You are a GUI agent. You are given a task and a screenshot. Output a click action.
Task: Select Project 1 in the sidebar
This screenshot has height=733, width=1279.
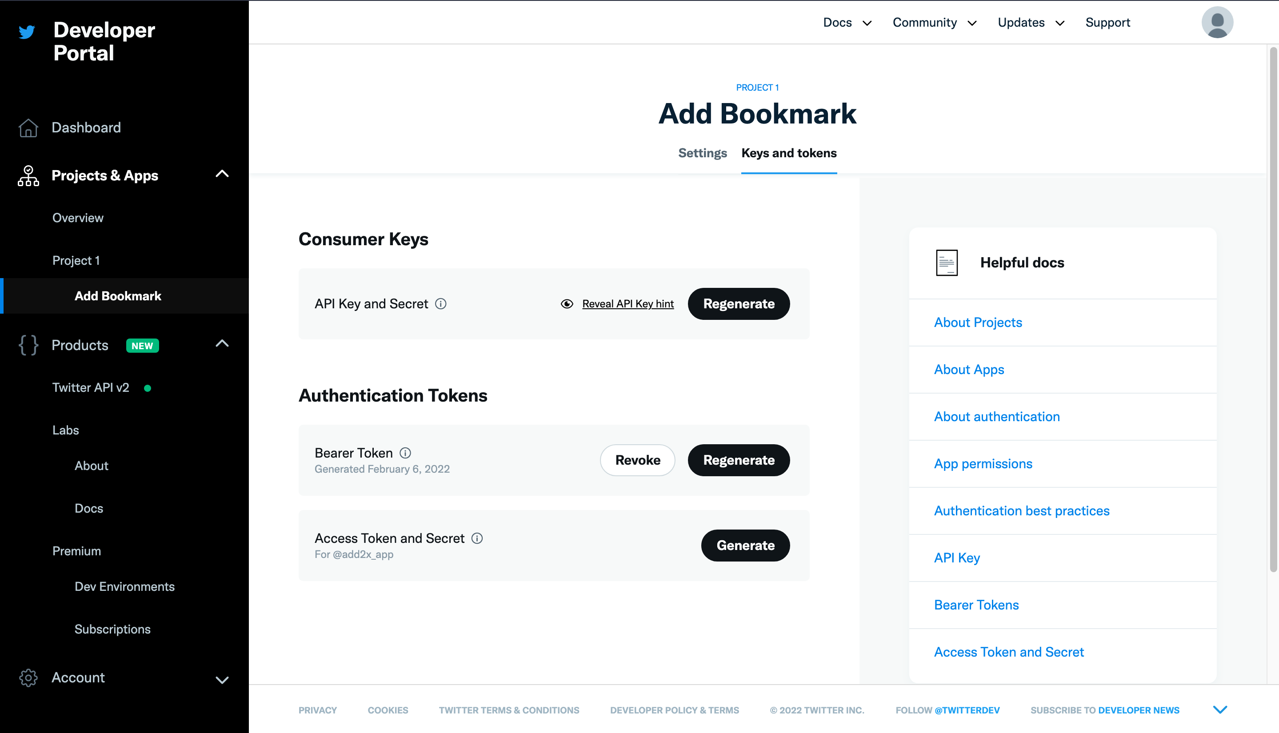(76, 261)
